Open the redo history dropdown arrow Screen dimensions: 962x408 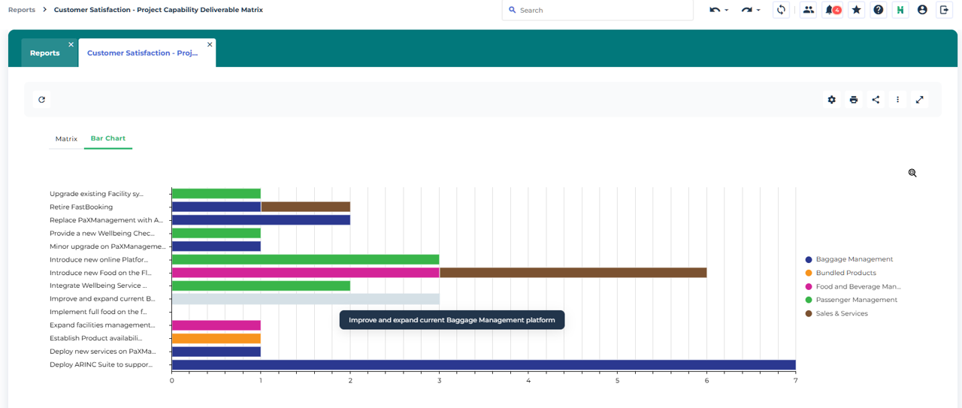click(x=758, y=11)
